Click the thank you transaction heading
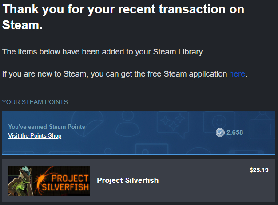 coord(123,16)
